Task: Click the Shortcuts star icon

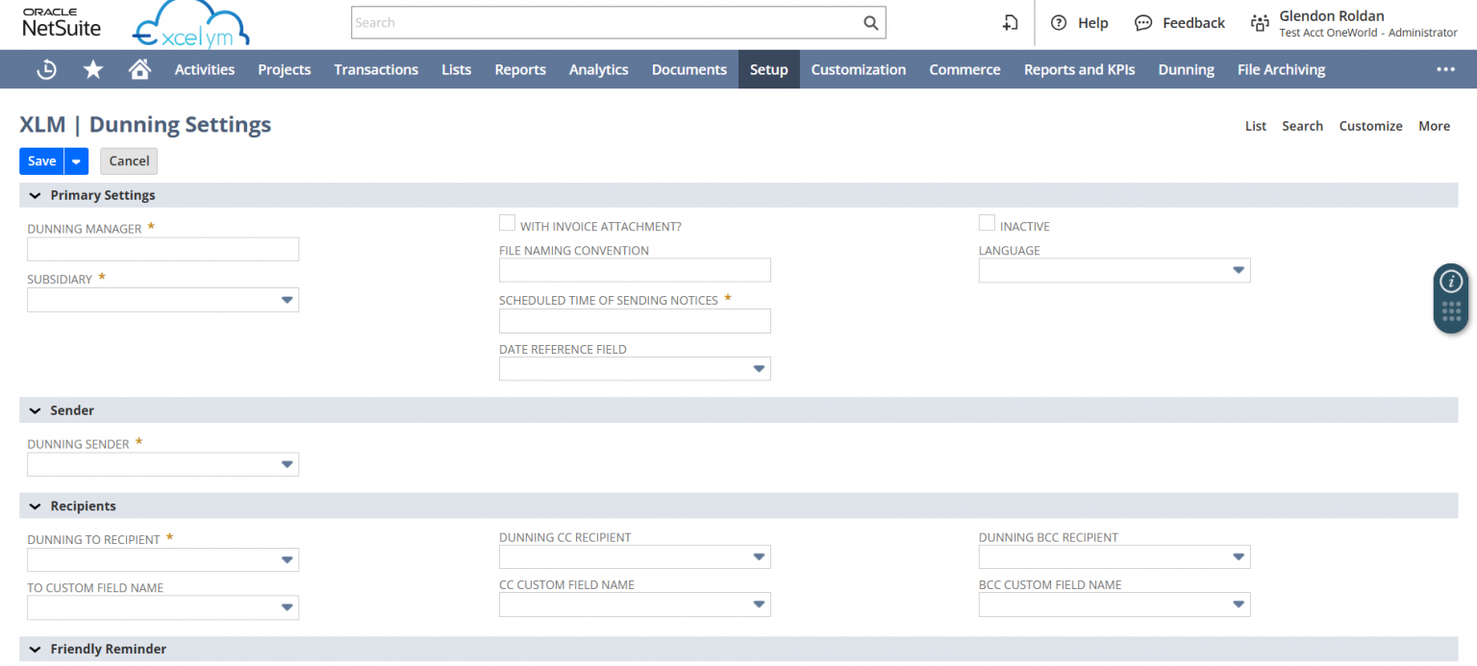Action: click(x=93, y=69)
